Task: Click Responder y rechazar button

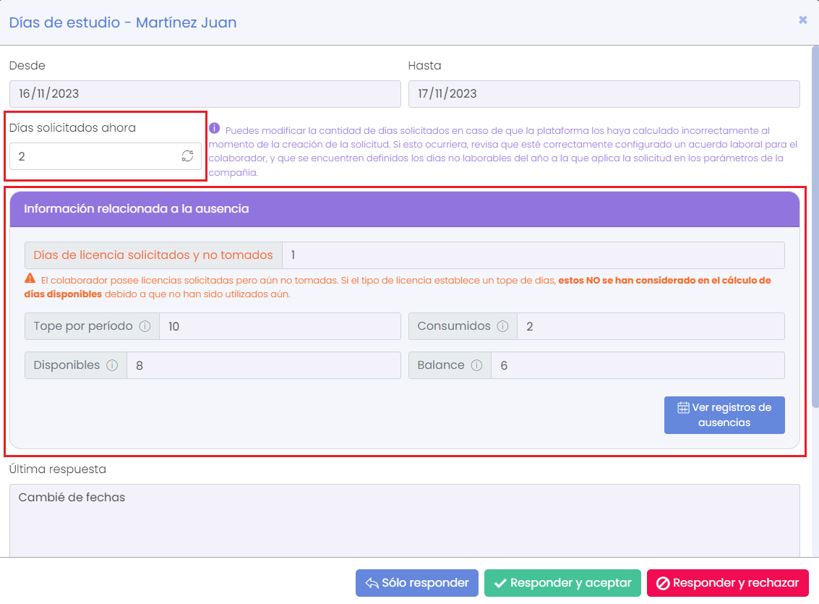Action: click(727, 583)
